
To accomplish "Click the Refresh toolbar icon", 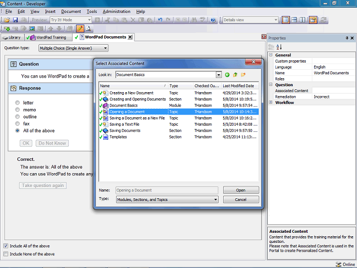I will click(x=323, y=20).
